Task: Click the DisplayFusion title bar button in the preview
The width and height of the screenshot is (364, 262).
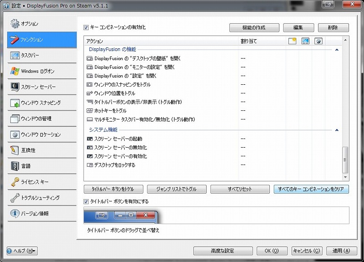Action: click(x=101, y=215)
